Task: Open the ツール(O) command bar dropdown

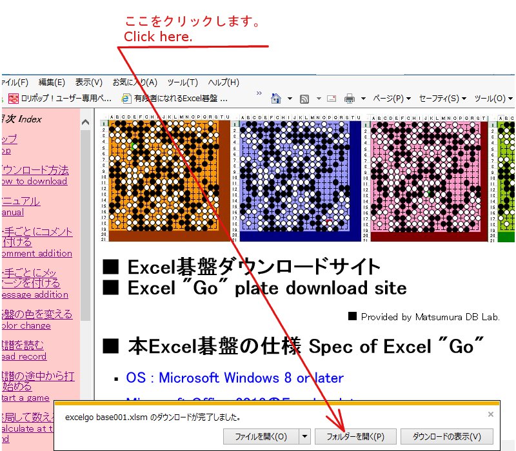Action: click(x=493, y=99)
